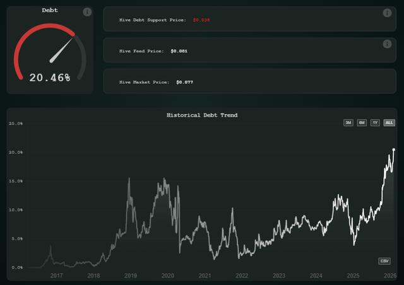Show info tooltip for Hive Feed Price

388,44
